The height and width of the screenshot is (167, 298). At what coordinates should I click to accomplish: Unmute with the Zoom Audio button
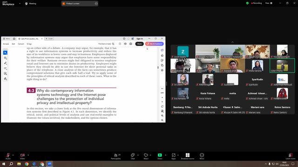pos(8,156)
